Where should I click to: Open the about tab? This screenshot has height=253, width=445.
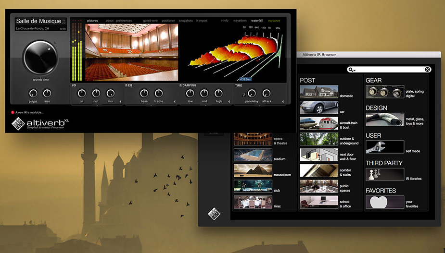[110, 21]
